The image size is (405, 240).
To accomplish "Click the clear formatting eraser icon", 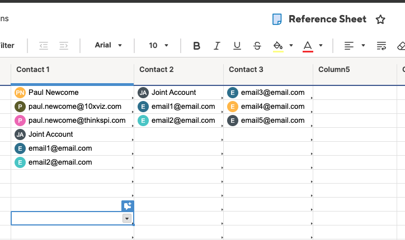I will click(x=401, y=46).
